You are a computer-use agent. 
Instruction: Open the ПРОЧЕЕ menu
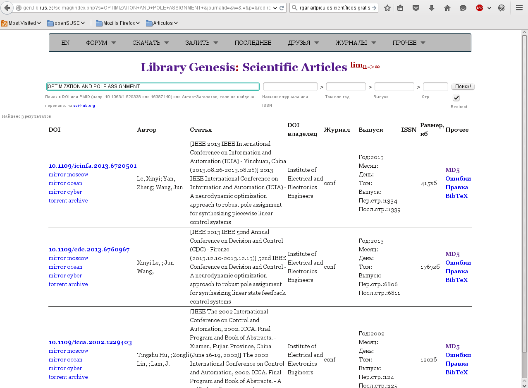click(409, 43)
